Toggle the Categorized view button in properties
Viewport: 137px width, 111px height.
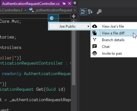pyautogui.click(x=83, y=12)
